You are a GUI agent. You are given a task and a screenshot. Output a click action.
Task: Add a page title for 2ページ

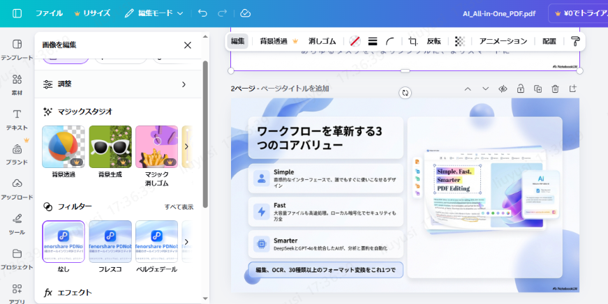pos(295,89)
